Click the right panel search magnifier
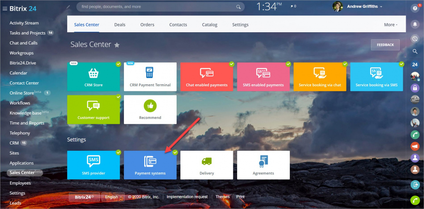424x209 pixels. click(415, 51)
